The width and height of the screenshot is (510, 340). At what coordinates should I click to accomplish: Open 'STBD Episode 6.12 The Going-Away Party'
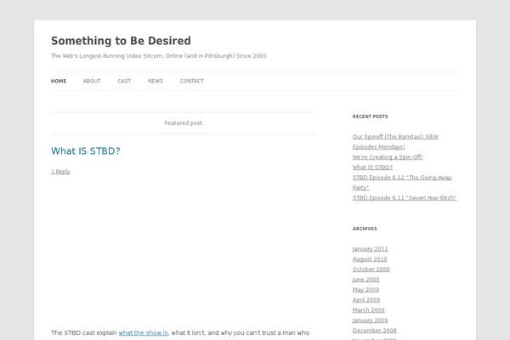pos(402,183)
